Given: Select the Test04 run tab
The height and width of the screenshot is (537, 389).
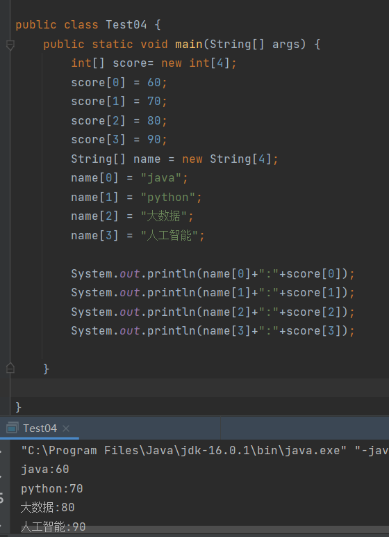Looking at the screenshot, I should 40,428.
